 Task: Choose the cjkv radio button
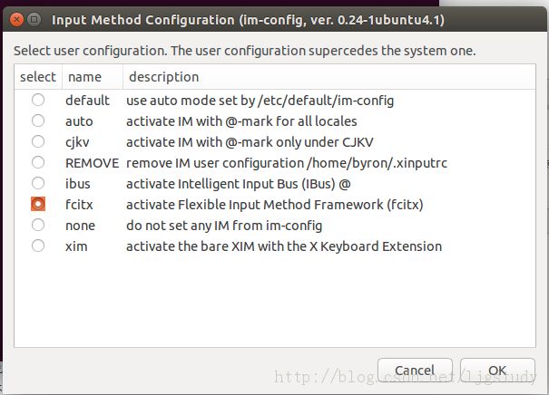point(38,141)
